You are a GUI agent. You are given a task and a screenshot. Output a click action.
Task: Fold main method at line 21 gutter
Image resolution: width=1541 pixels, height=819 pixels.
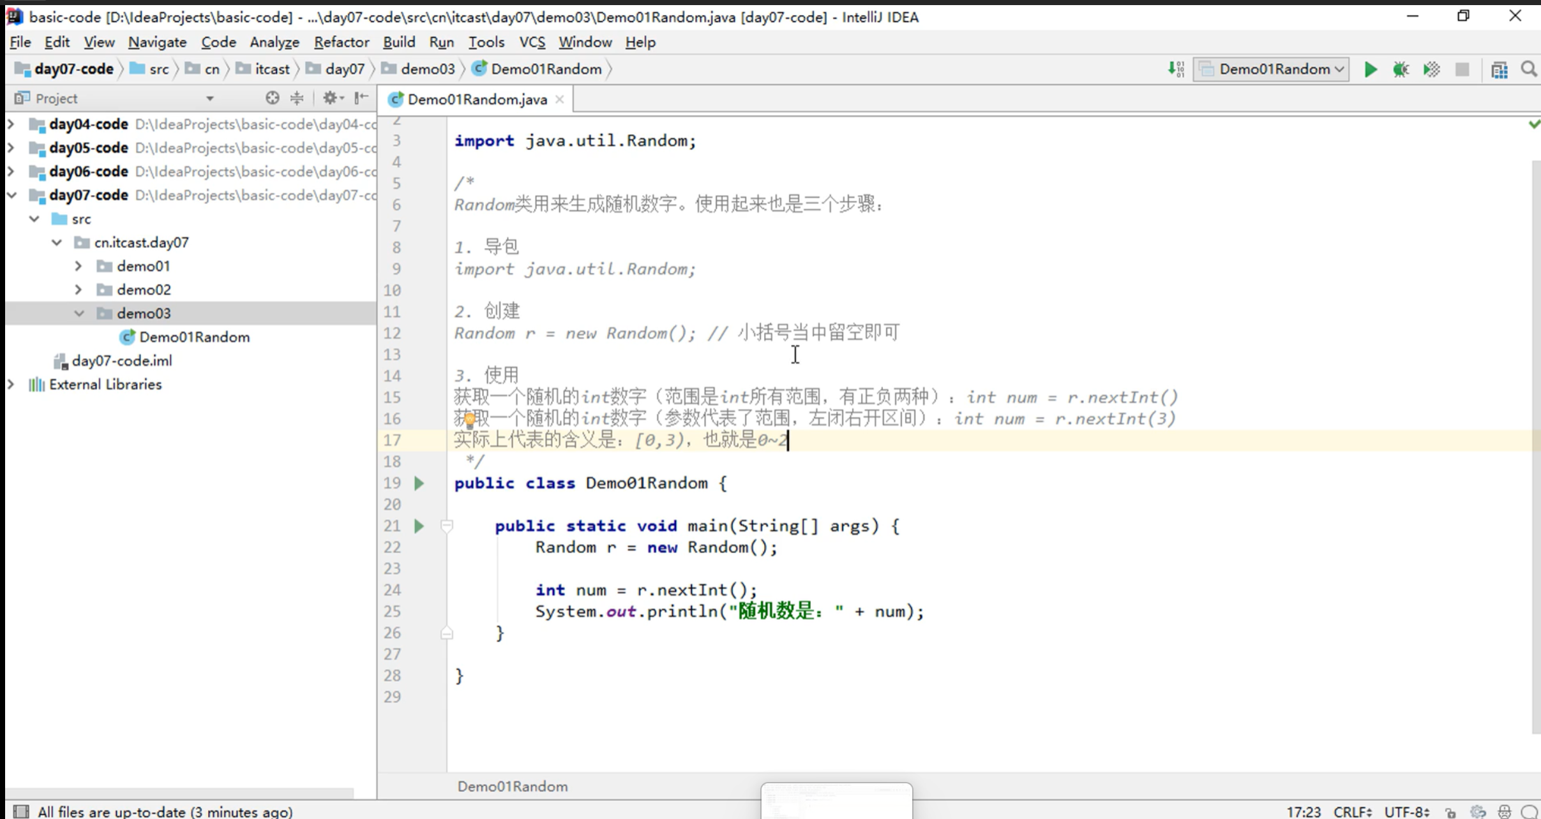tap(447, 526)
